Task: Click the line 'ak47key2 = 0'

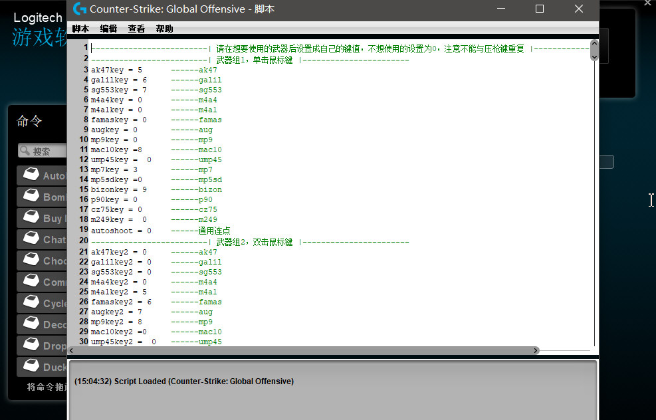Action: 119,253
